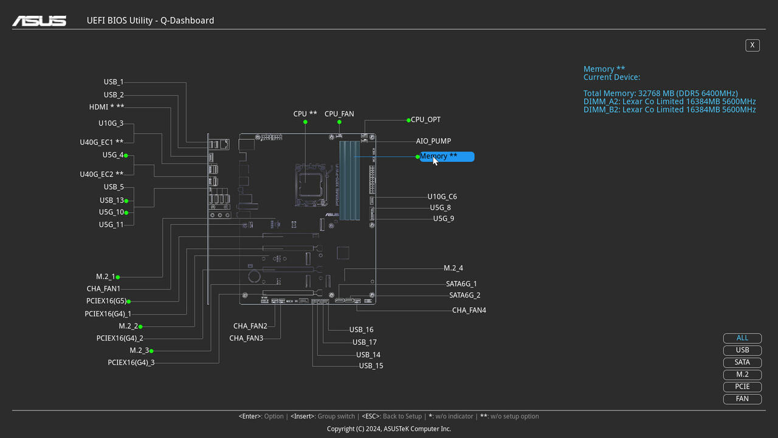778x438 pixels.
Task: Select the CPU_FAN header label
Action: (339, 114)
